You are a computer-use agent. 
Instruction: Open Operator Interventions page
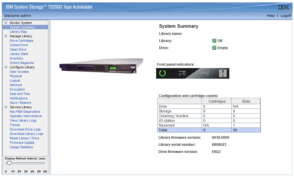[26, 116]
